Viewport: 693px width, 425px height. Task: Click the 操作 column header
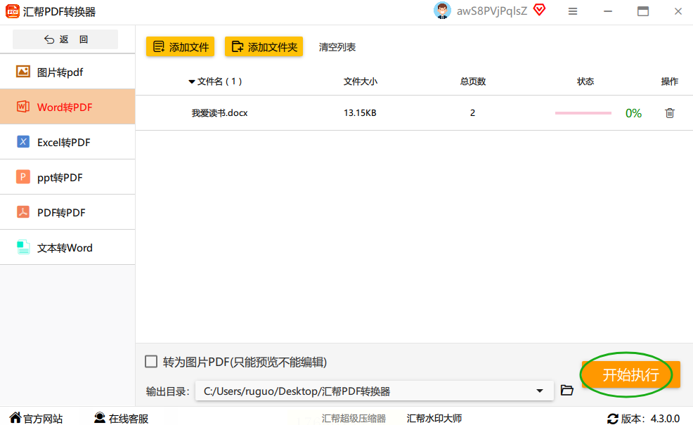tap(670, 81)
